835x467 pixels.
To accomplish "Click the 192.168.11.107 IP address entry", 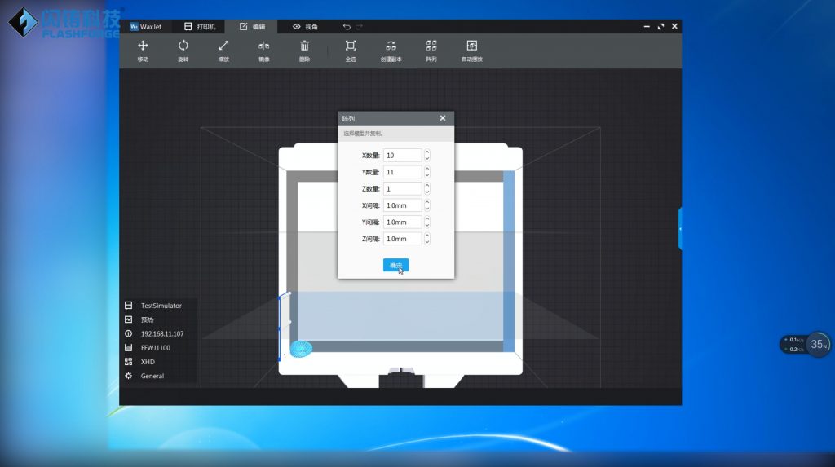I will 154,334.
